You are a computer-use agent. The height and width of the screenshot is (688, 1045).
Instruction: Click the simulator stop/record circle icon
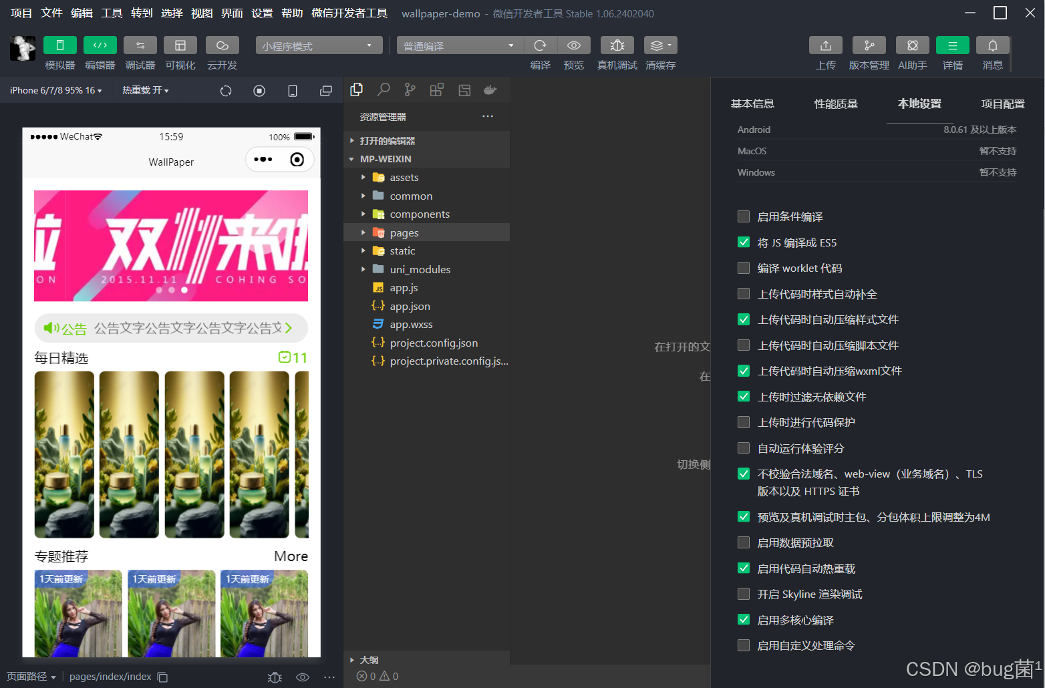(259, 91)
